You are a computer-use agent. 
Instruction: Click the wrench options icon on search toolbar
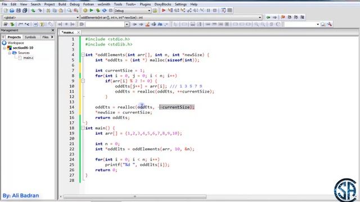pyautogui.click(x=330, y=24)
